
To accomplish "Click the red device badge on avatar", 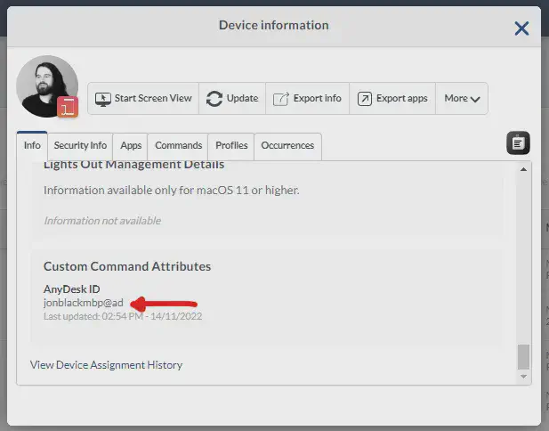I will pos(68,108).
